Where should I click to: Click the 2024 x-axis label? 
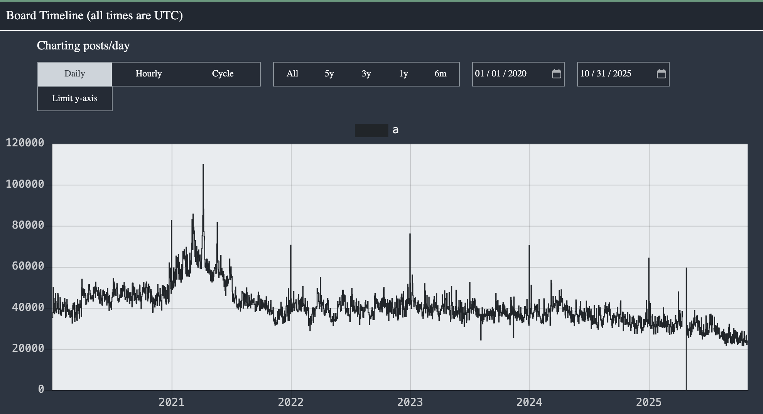[529, 402]
